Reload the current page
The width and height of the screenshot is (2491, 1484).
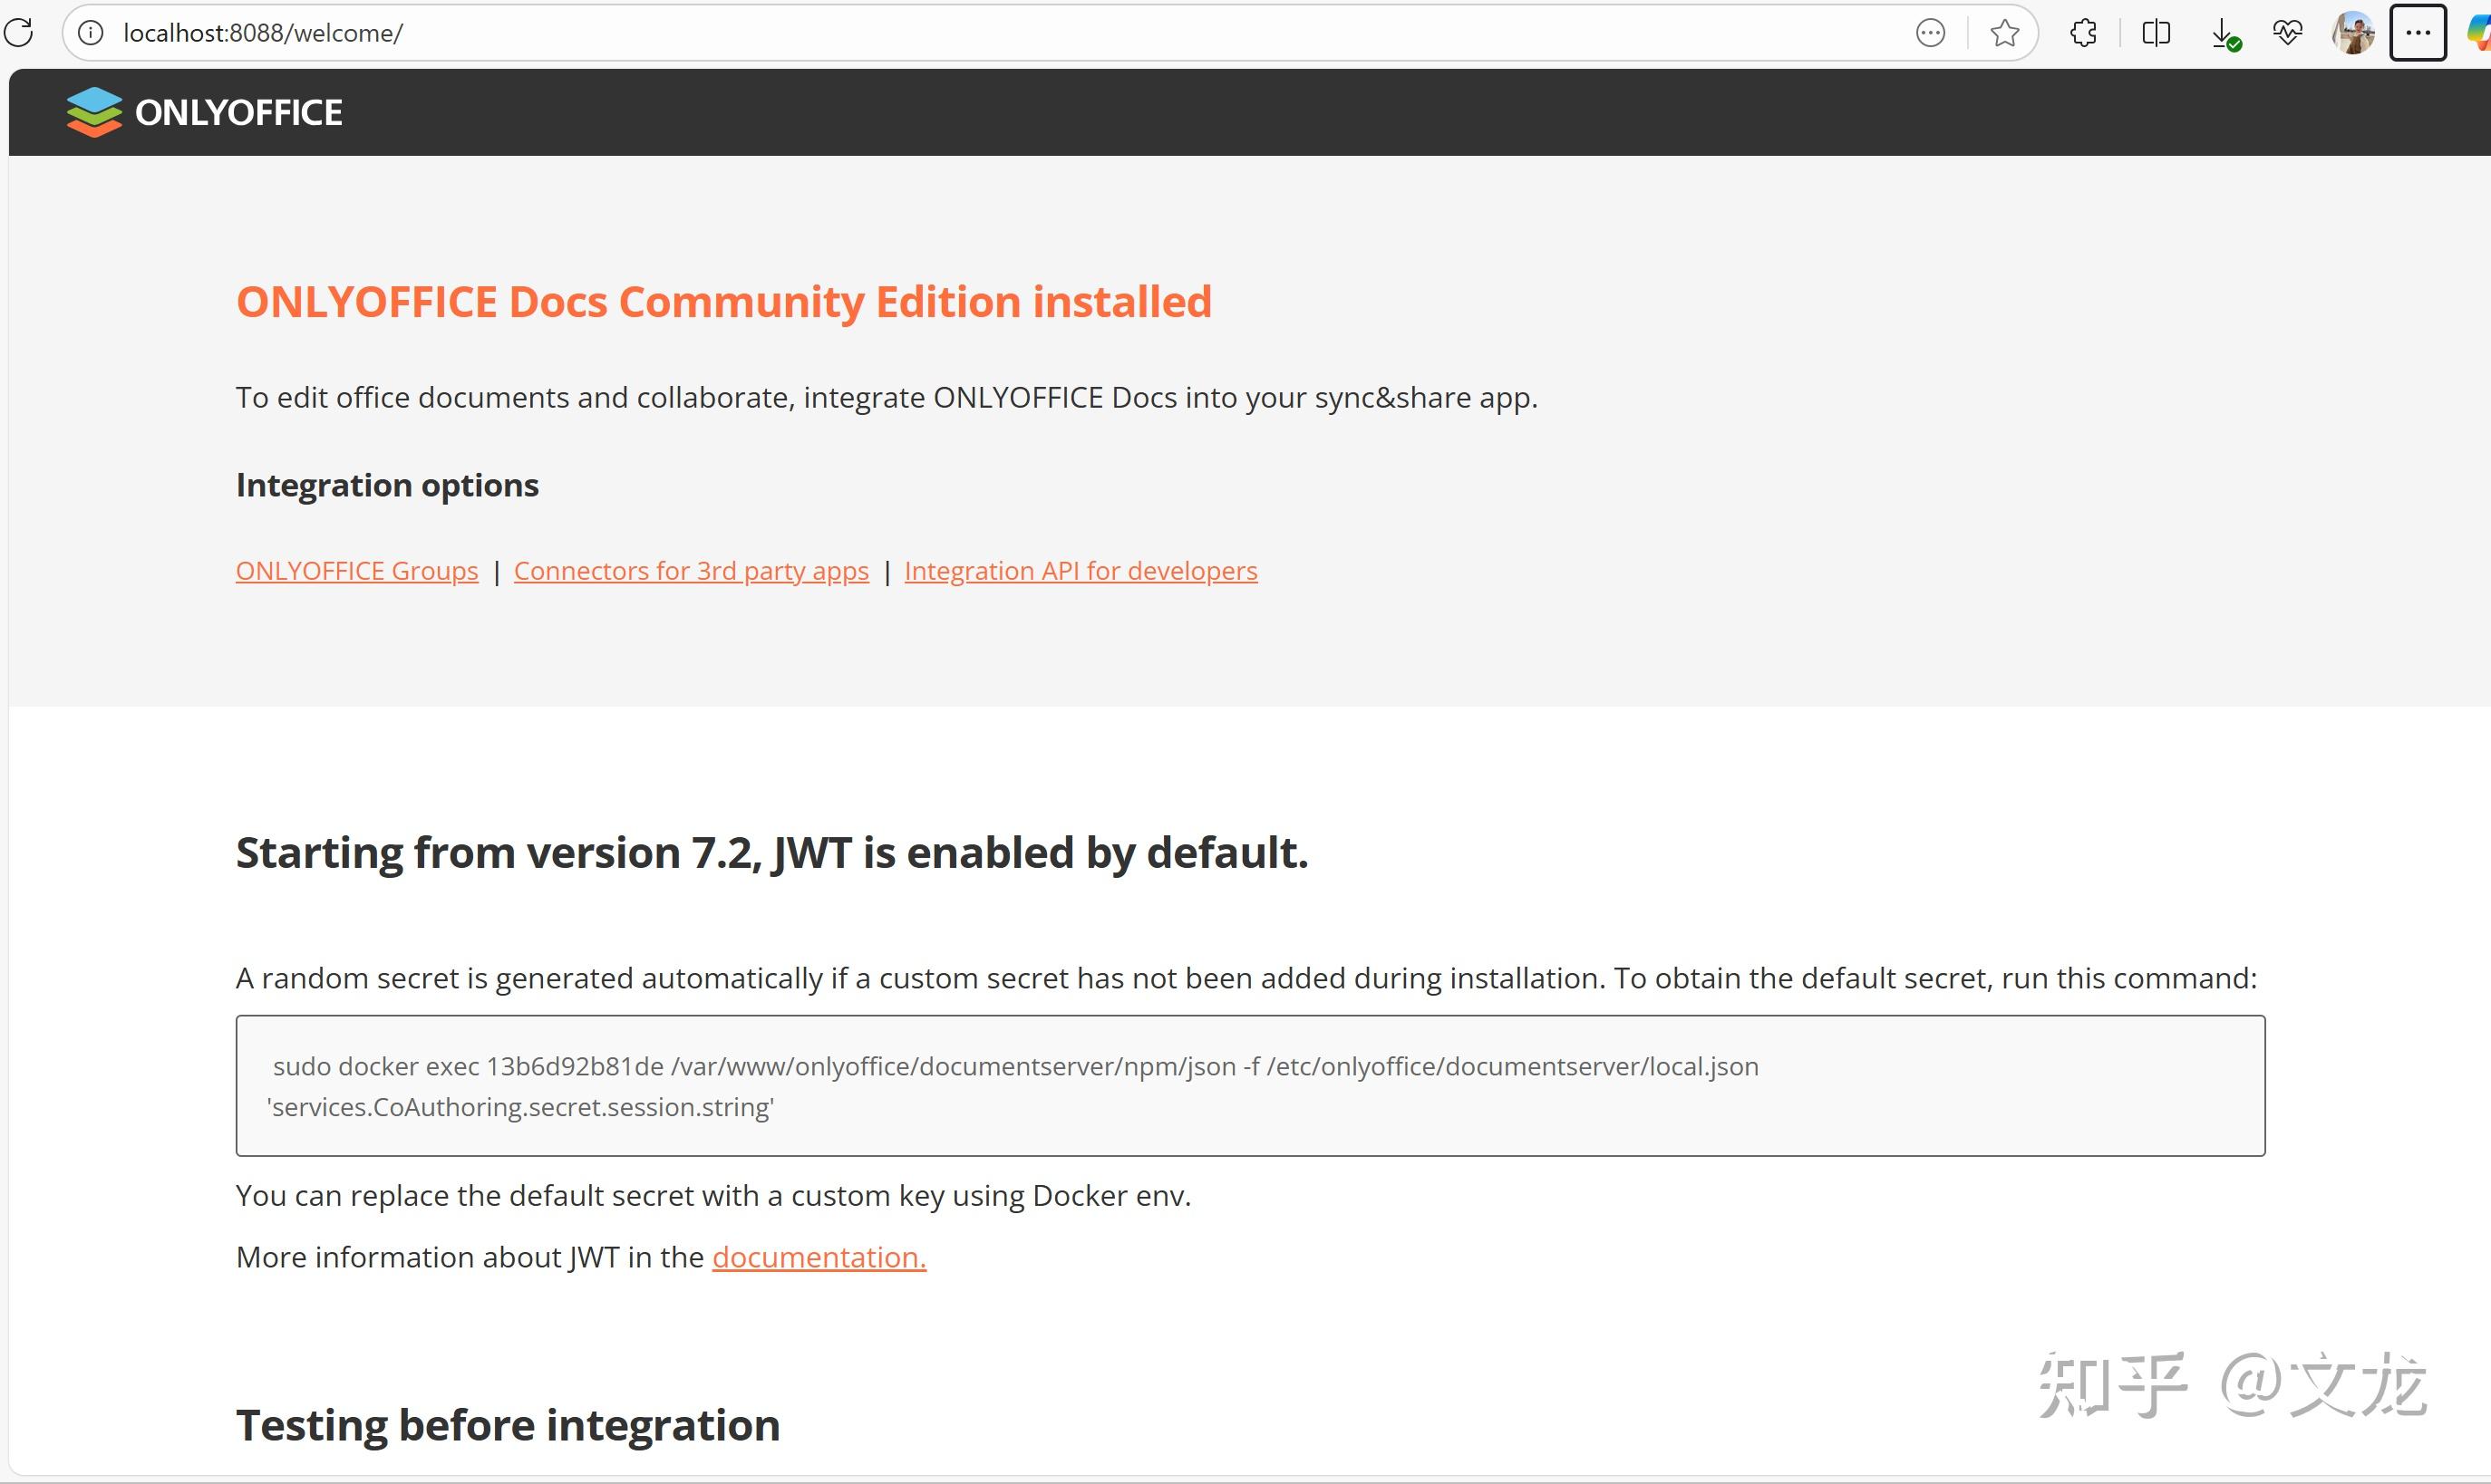coord(18,32)
